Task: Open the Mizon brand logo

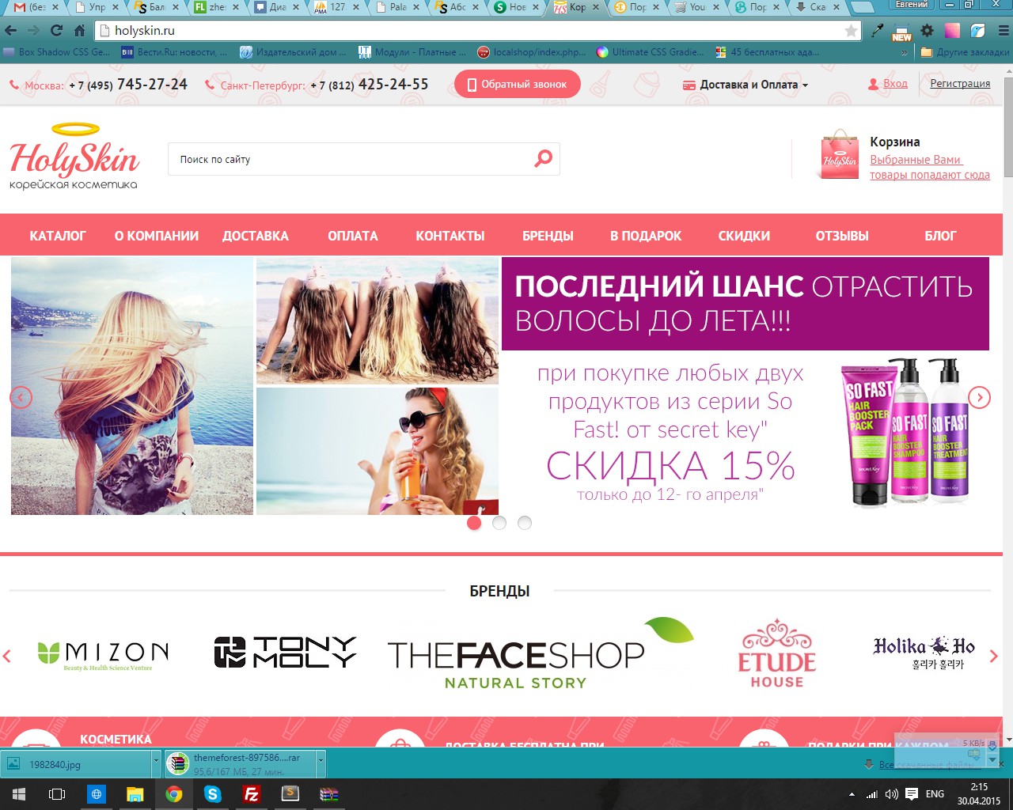Action: 103,655
